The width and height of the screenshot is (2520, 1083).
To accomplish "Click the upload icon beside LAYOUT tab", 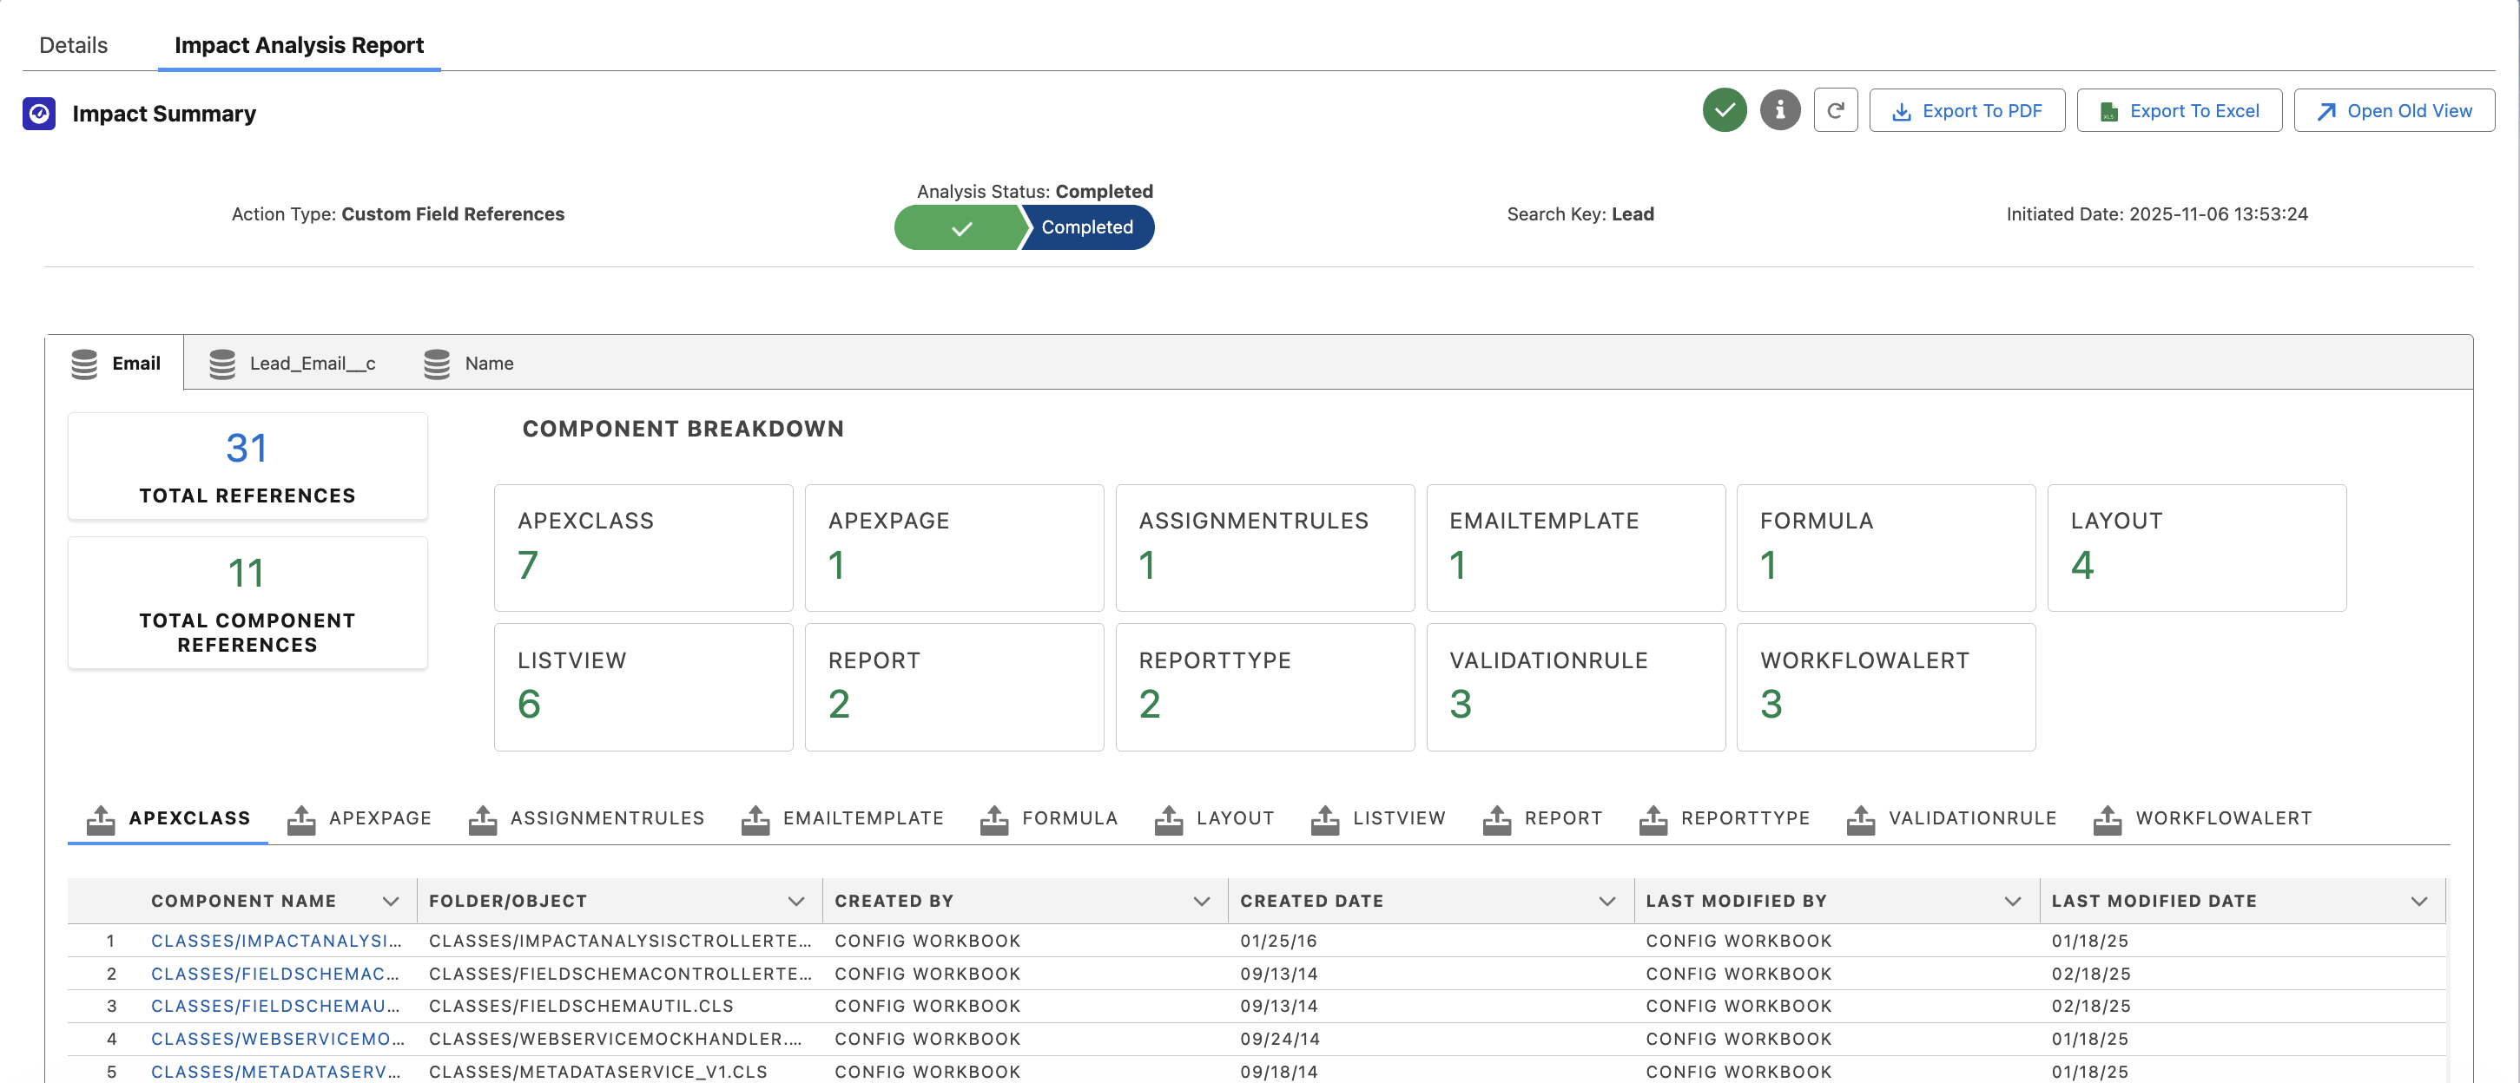I will click(1168, 819).
